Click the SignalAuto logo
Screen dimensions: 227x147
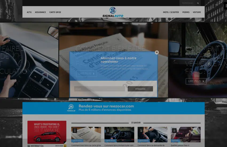point(113,12)
